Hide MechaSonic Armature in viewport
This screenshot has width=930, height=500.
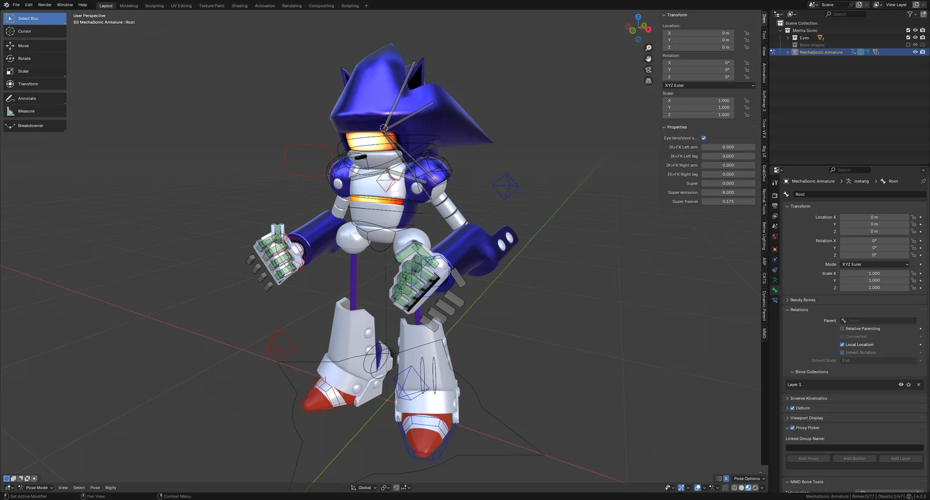click(x=915, y=52)
